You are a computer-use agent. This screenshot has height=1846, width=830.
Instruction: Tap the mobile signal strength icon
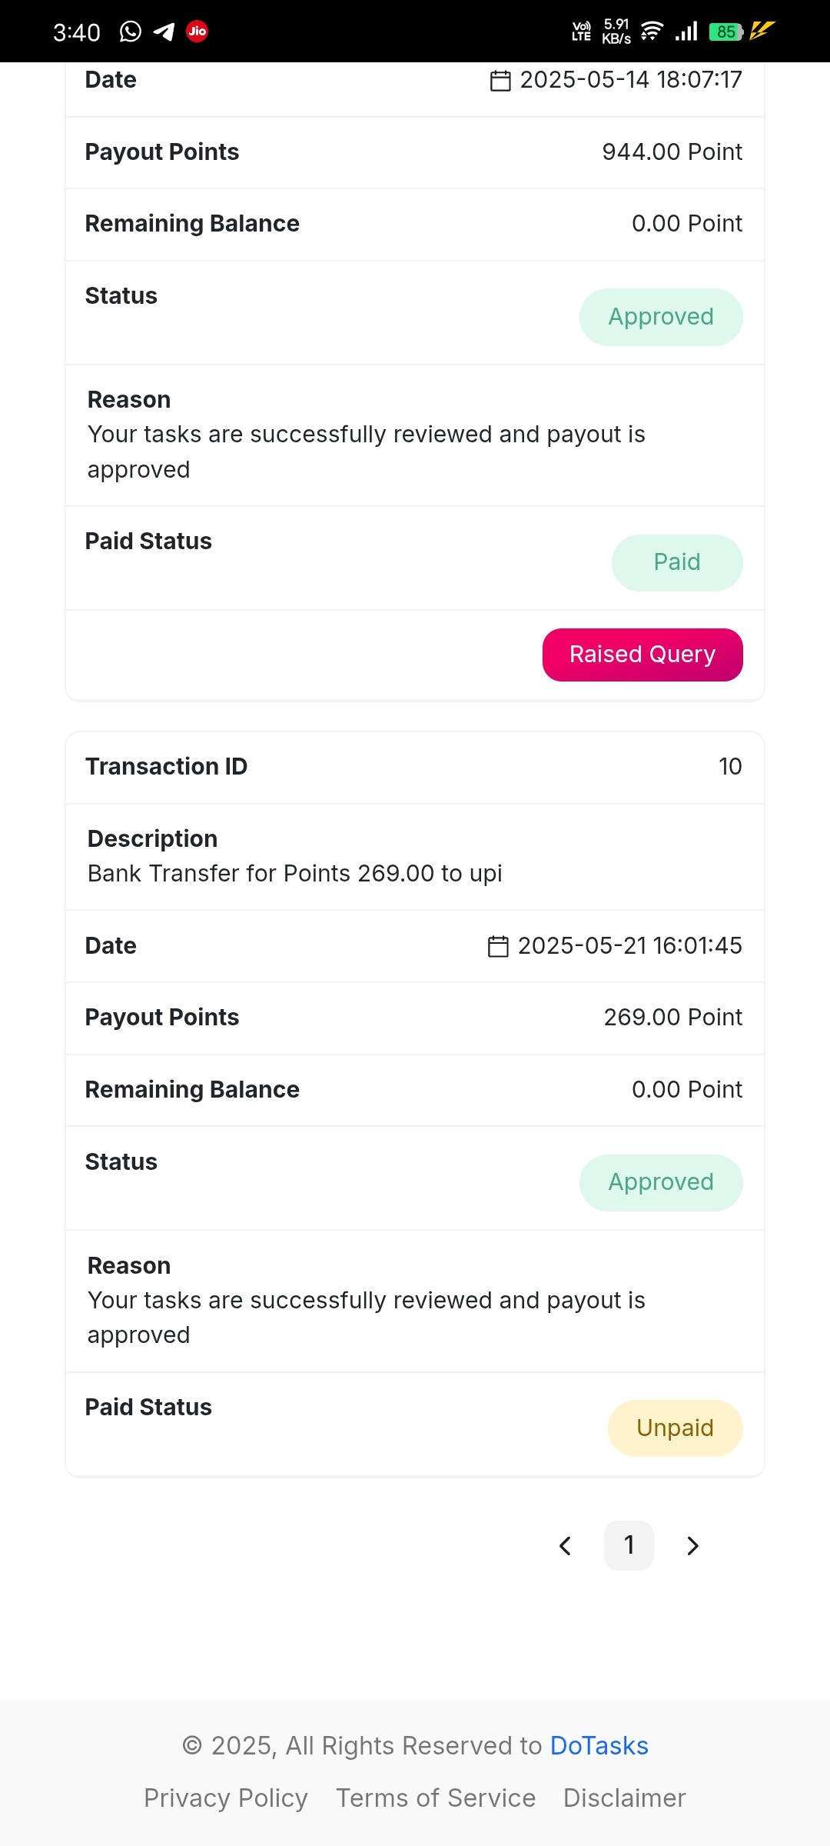(x=686, y=32)
